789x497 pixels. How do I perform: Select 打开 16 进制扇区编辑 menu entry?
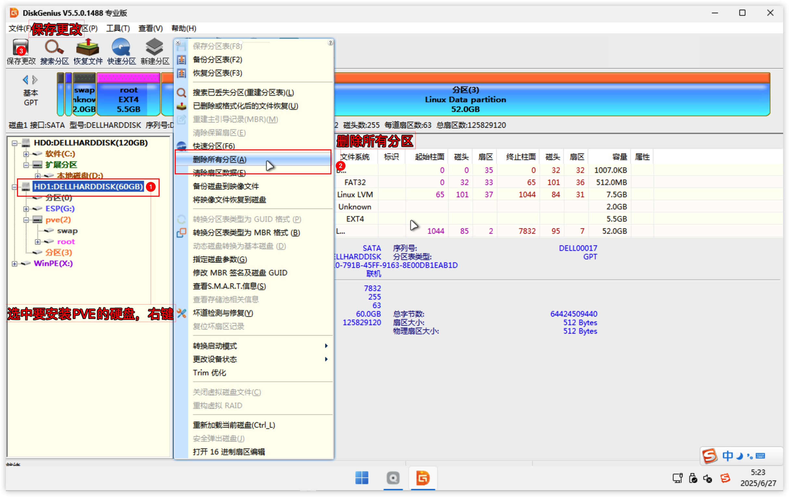[260, 452]
